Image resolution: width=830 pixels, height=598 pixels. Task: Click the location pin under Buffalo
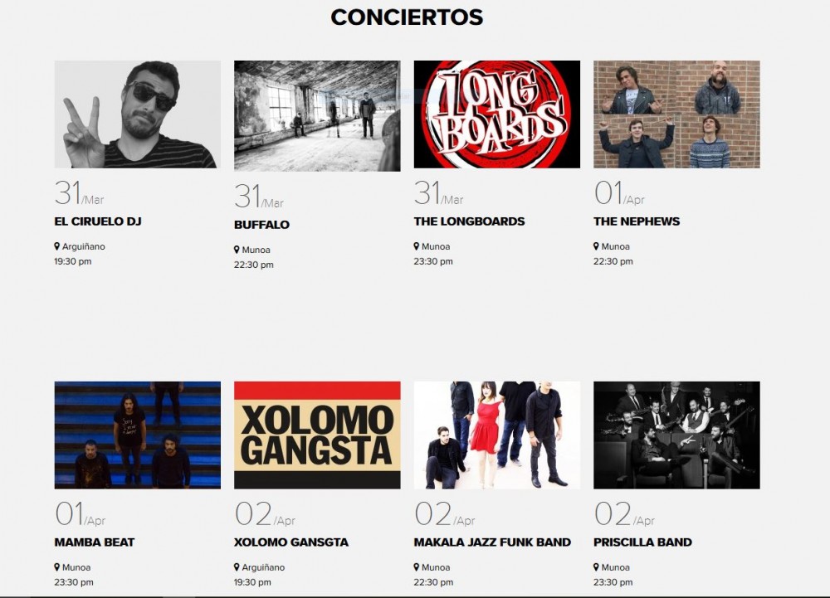pyautogui.click(x=237, y=250)
